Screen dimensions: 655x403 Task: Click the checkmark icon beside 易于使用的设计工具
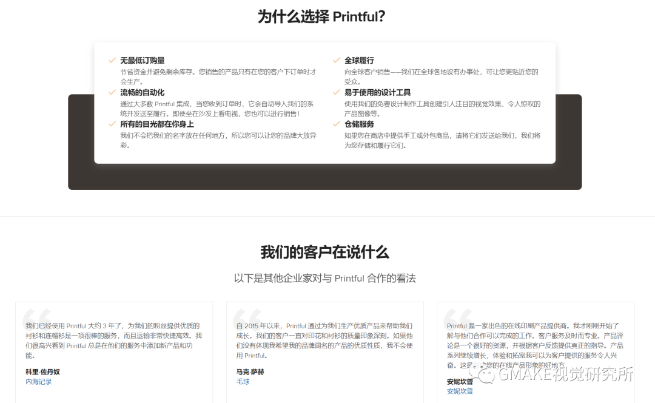pos(336,92)
